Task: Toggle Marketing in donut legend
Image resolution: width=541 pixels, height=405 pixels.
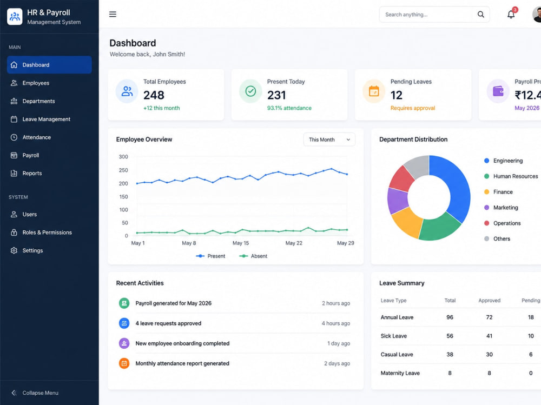Action: 501,207
